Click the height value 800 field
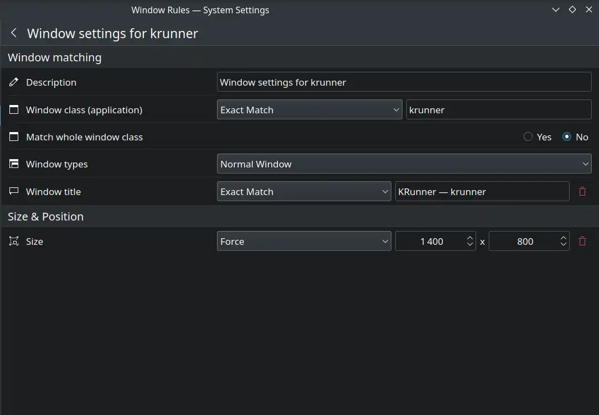Screen dimensions: 599x415 [524, 241]
